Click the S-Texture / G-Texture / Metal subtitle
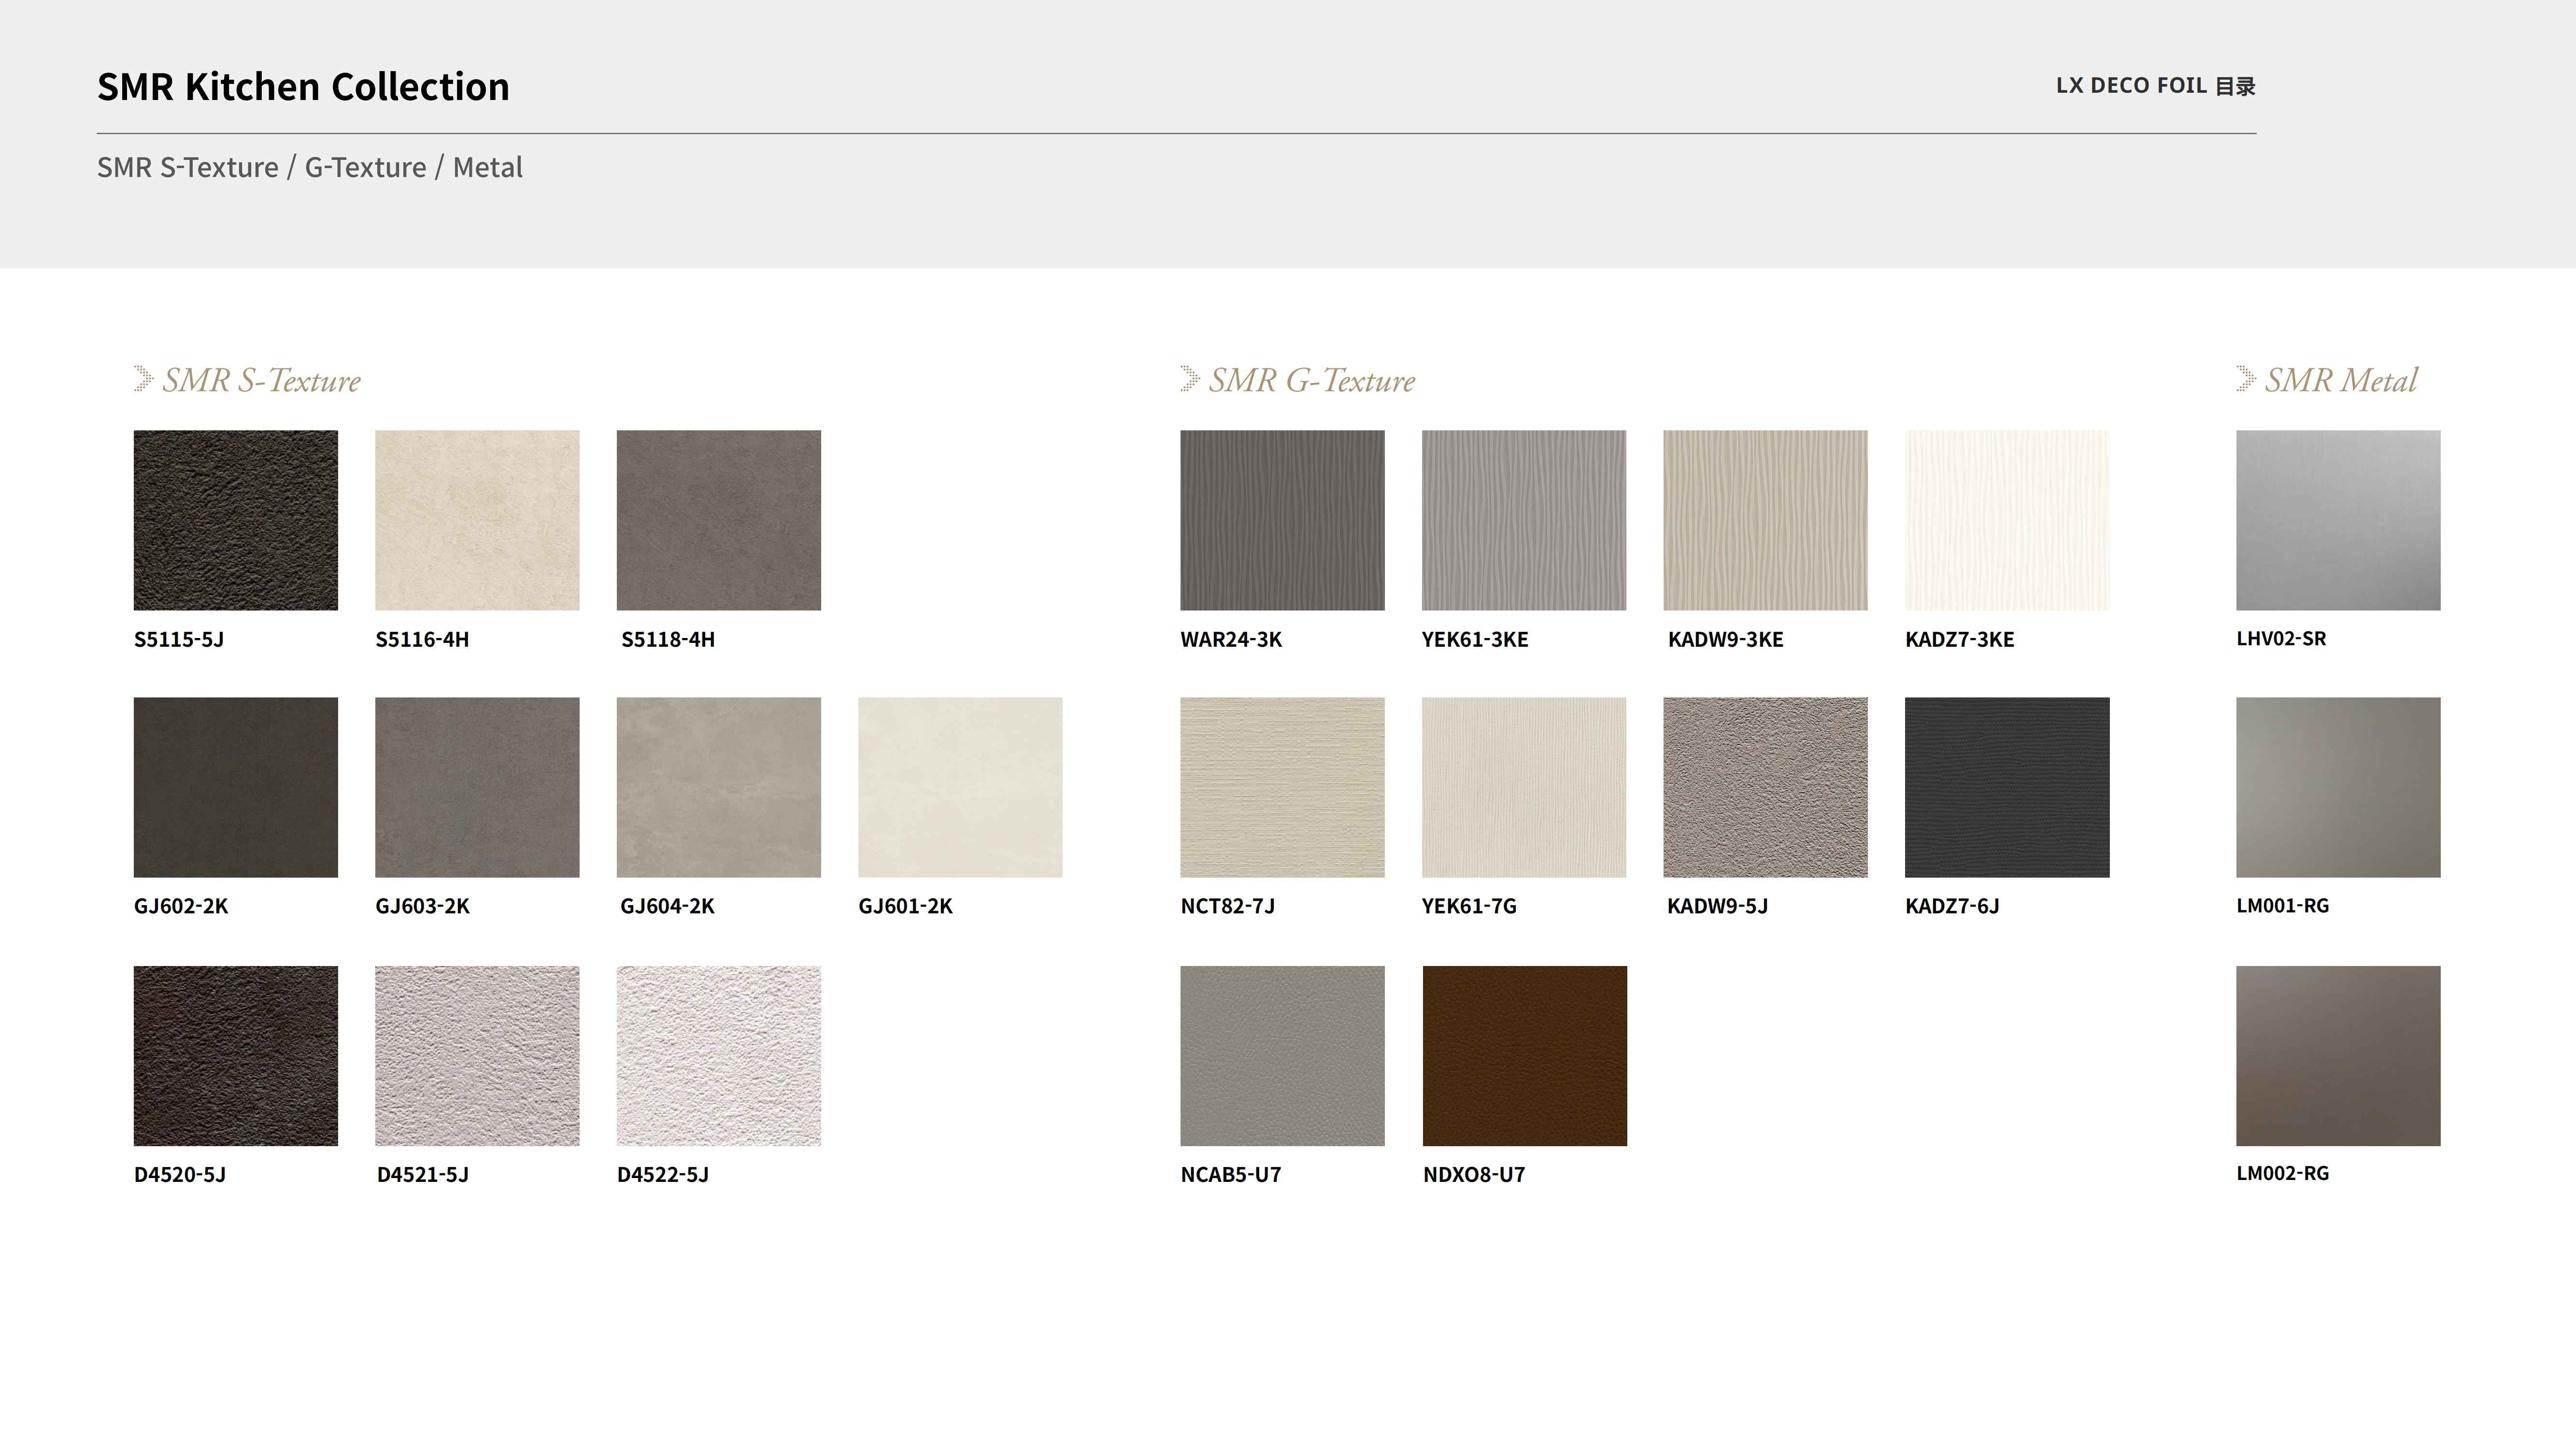The height and width of the screenshot is (1449, 2576). click(310, 167)
